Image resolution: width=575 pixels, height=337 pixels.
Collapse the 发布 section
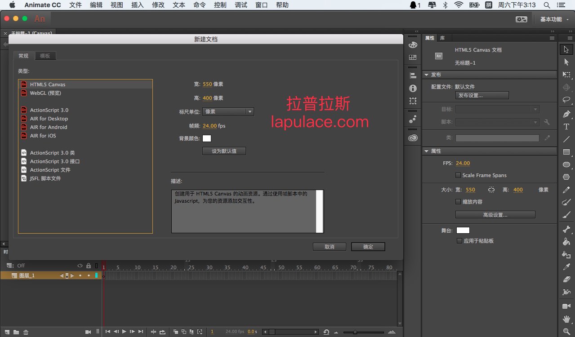[427, 75]
